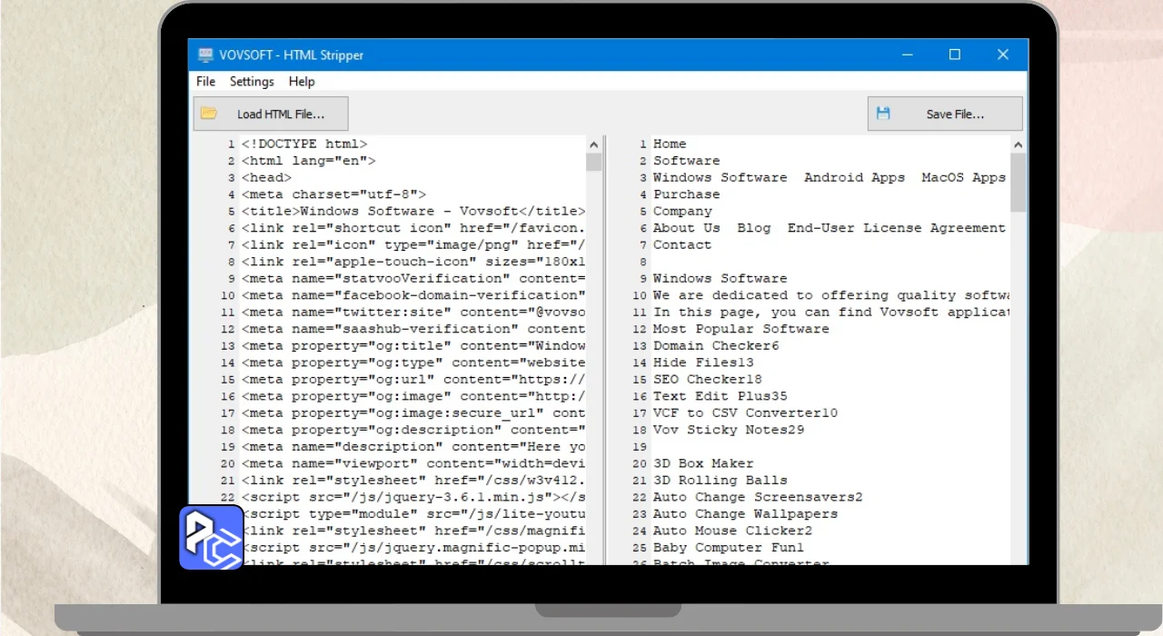Click the stylesheet w3v412 link line
Viewport: 1163px width, 636px height.
pyautogui.click(x=413, y=480)
